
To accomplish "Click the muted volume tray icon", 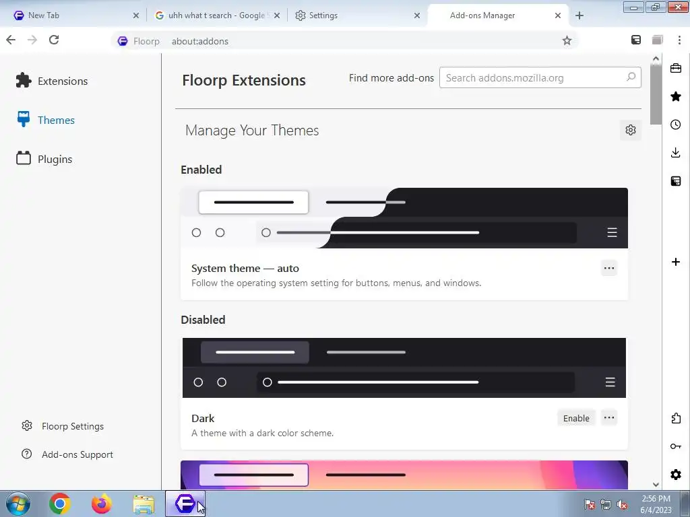I will tap(622, 504).
